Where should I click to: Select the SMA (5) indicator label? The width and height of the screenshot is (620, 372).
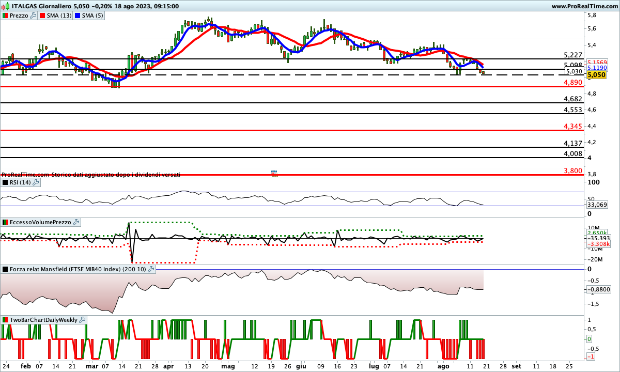pyautogui.click(x=92, y=16)
